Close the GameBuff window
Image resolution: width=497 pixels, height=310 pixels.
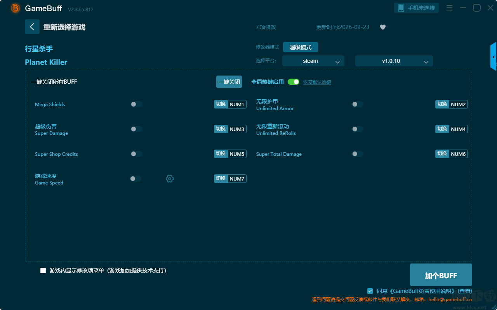tap(490, 8)
